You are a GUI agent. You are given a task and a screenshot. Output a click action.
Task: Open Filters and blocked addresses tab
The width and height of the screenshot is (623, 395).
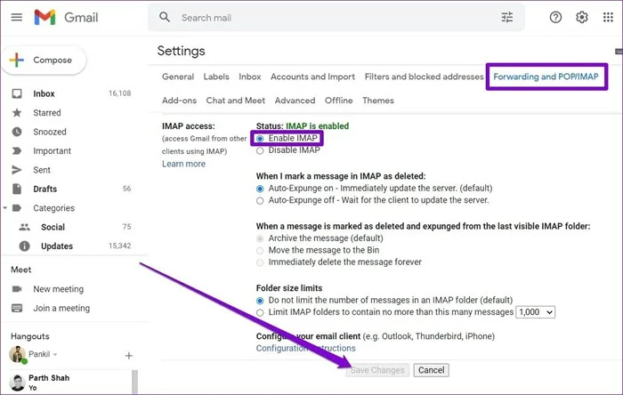[x=424, y=77]
